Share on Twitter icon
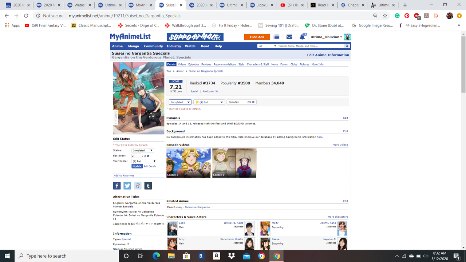The width and height of the screenshot is (466, 262). 127,186
